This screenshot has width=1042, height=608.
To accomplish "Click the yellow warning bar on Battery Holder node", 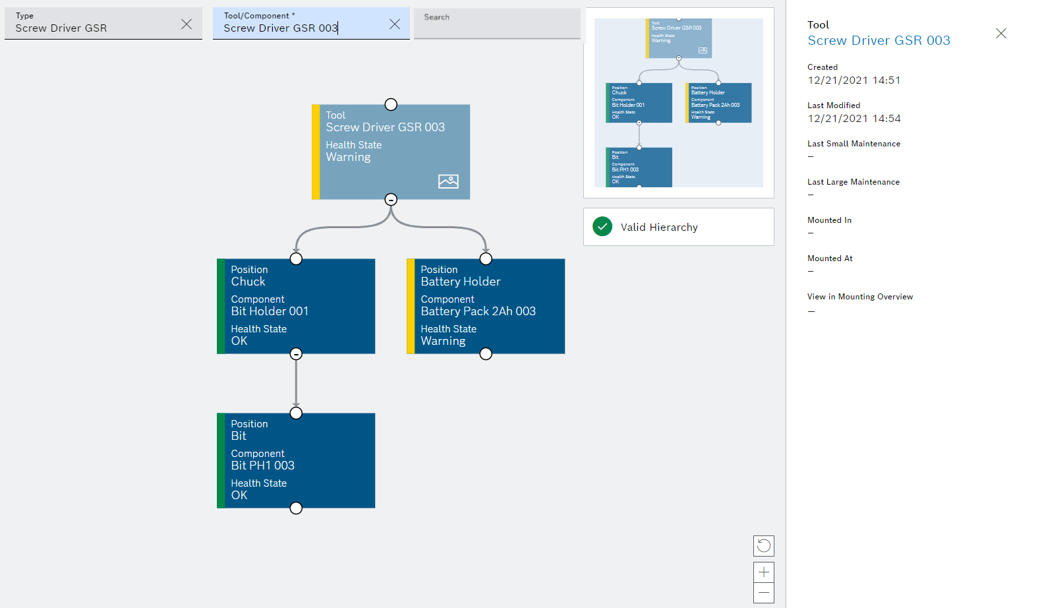I will (x=411, y=306).
